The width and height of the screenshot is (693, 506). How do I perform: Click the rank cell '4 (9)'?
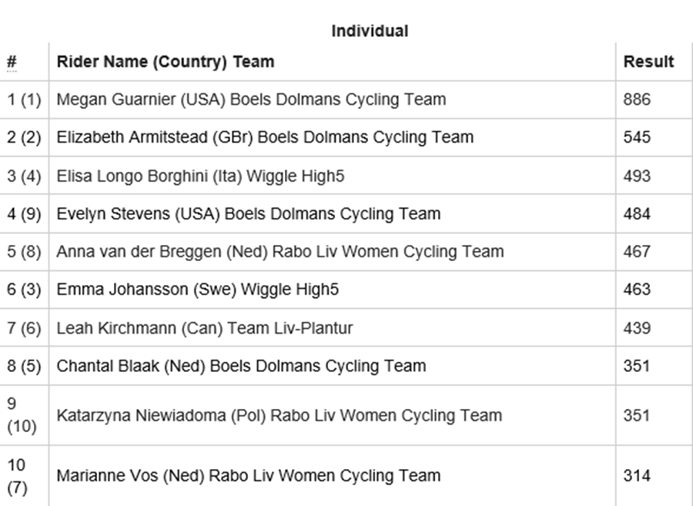coord(24,214)
